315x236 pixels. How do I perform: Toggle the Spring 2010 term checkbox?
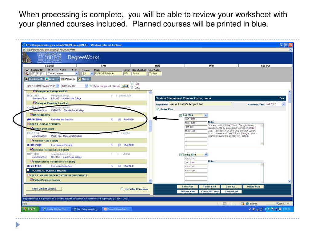click(x=180, y=155)
